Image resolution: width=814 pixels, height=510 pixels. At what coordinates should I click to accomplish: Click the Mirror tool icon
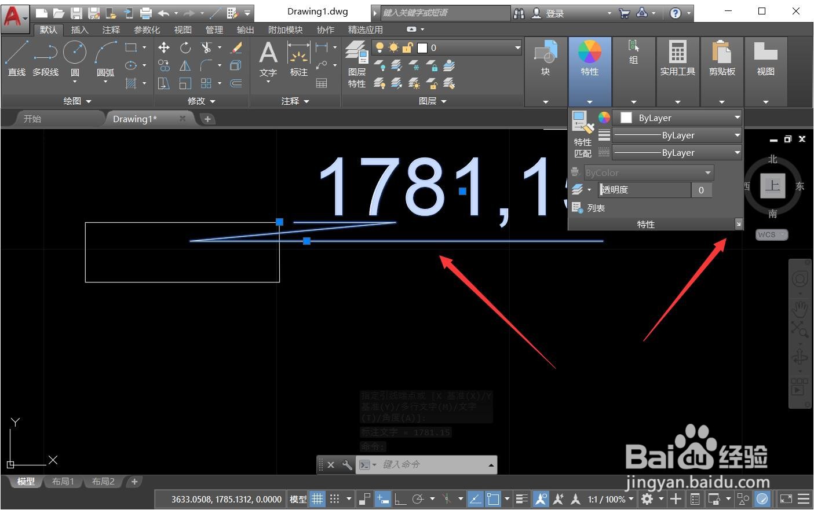click(185, 65)
